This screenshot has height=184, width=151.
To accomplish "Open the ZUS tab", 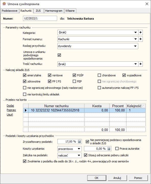I will click(38, 11).
